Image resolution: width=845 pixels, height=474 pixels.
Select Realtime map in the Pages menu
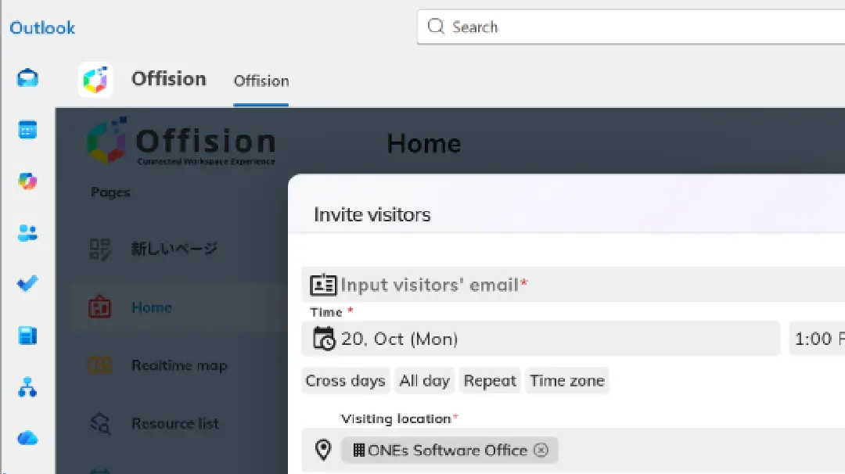pyautogui.click(x=181, y=365)
